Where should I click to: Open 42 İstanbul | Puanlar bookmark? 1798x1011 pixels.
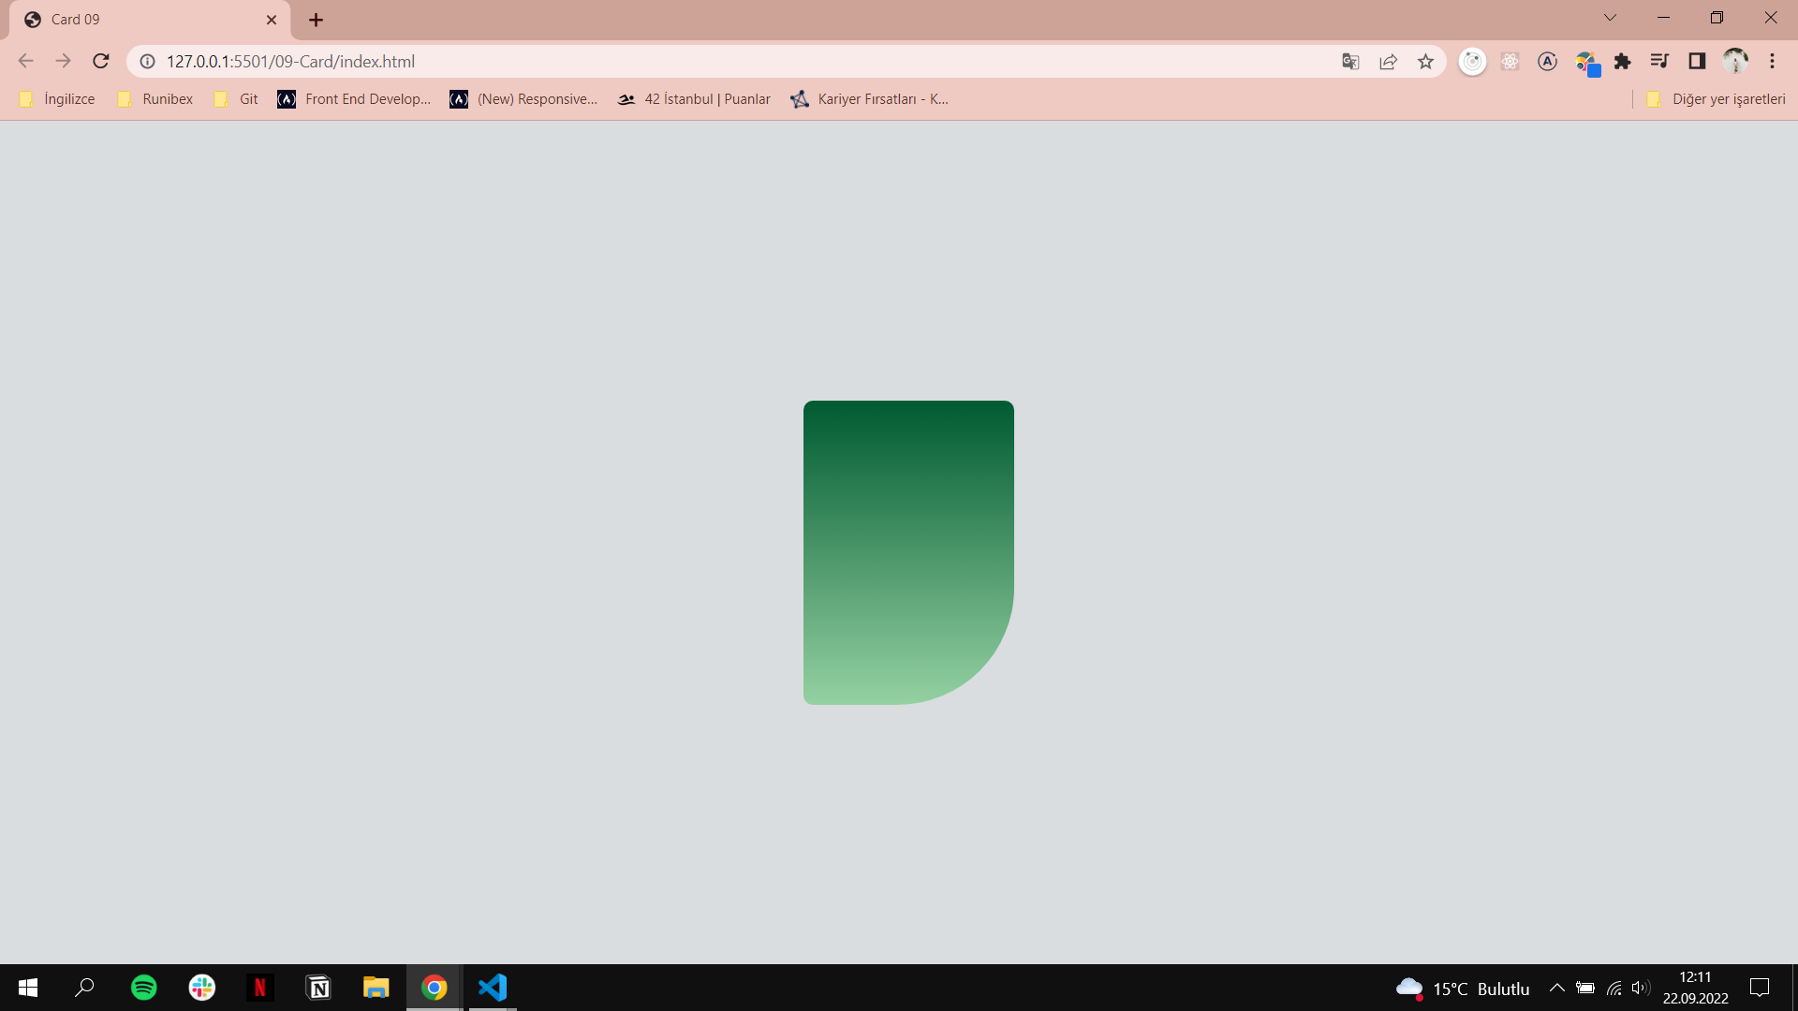(694, 99)
